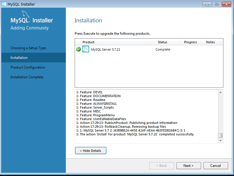The height and width of the screenshot is (176, 234).
Task: Click Hide Details button
Action: click(x=91, y=150)
